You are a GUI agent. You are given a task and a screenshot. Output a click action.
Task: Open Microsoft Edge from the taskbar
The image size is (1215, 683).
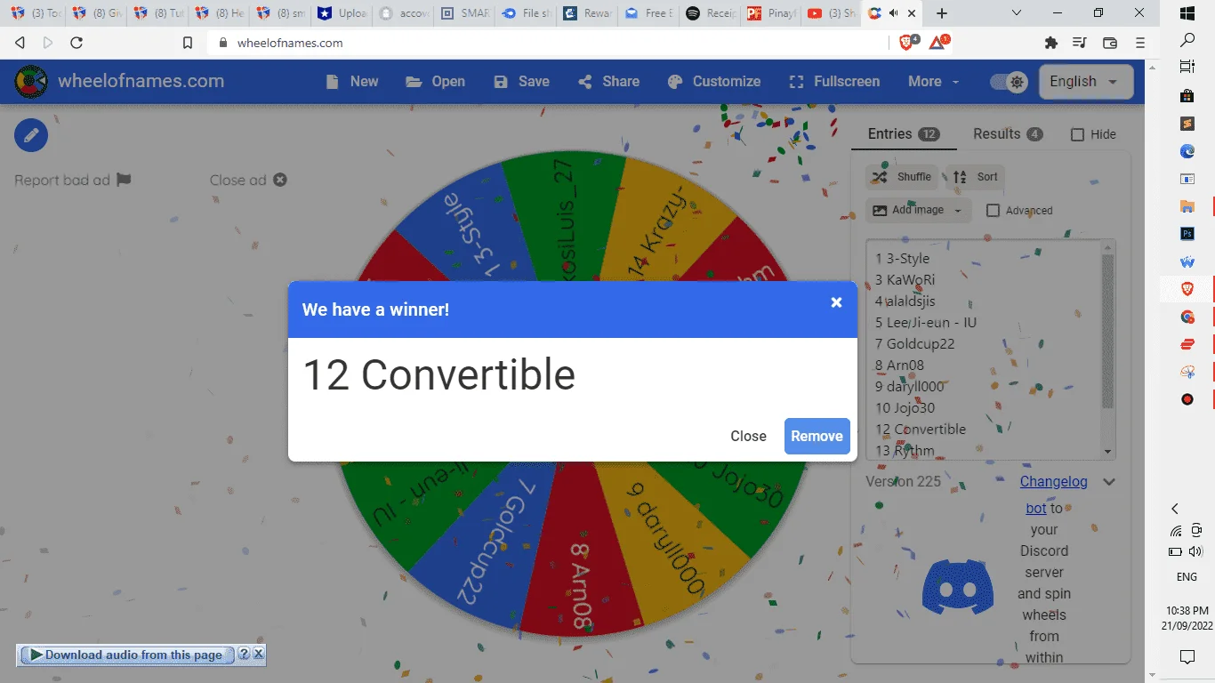click(1187, 151)
